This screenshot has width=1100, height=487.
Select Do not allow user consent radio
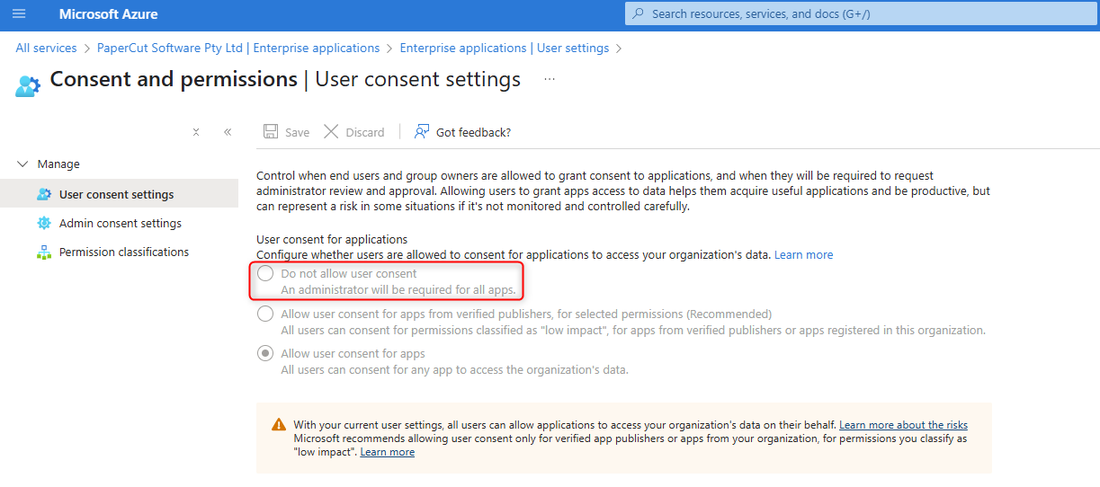265,274
